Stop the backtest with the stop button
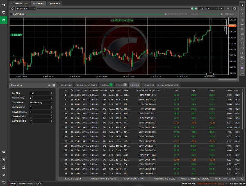The width and height of the screenshot is (246, 186). coord(228,9)
